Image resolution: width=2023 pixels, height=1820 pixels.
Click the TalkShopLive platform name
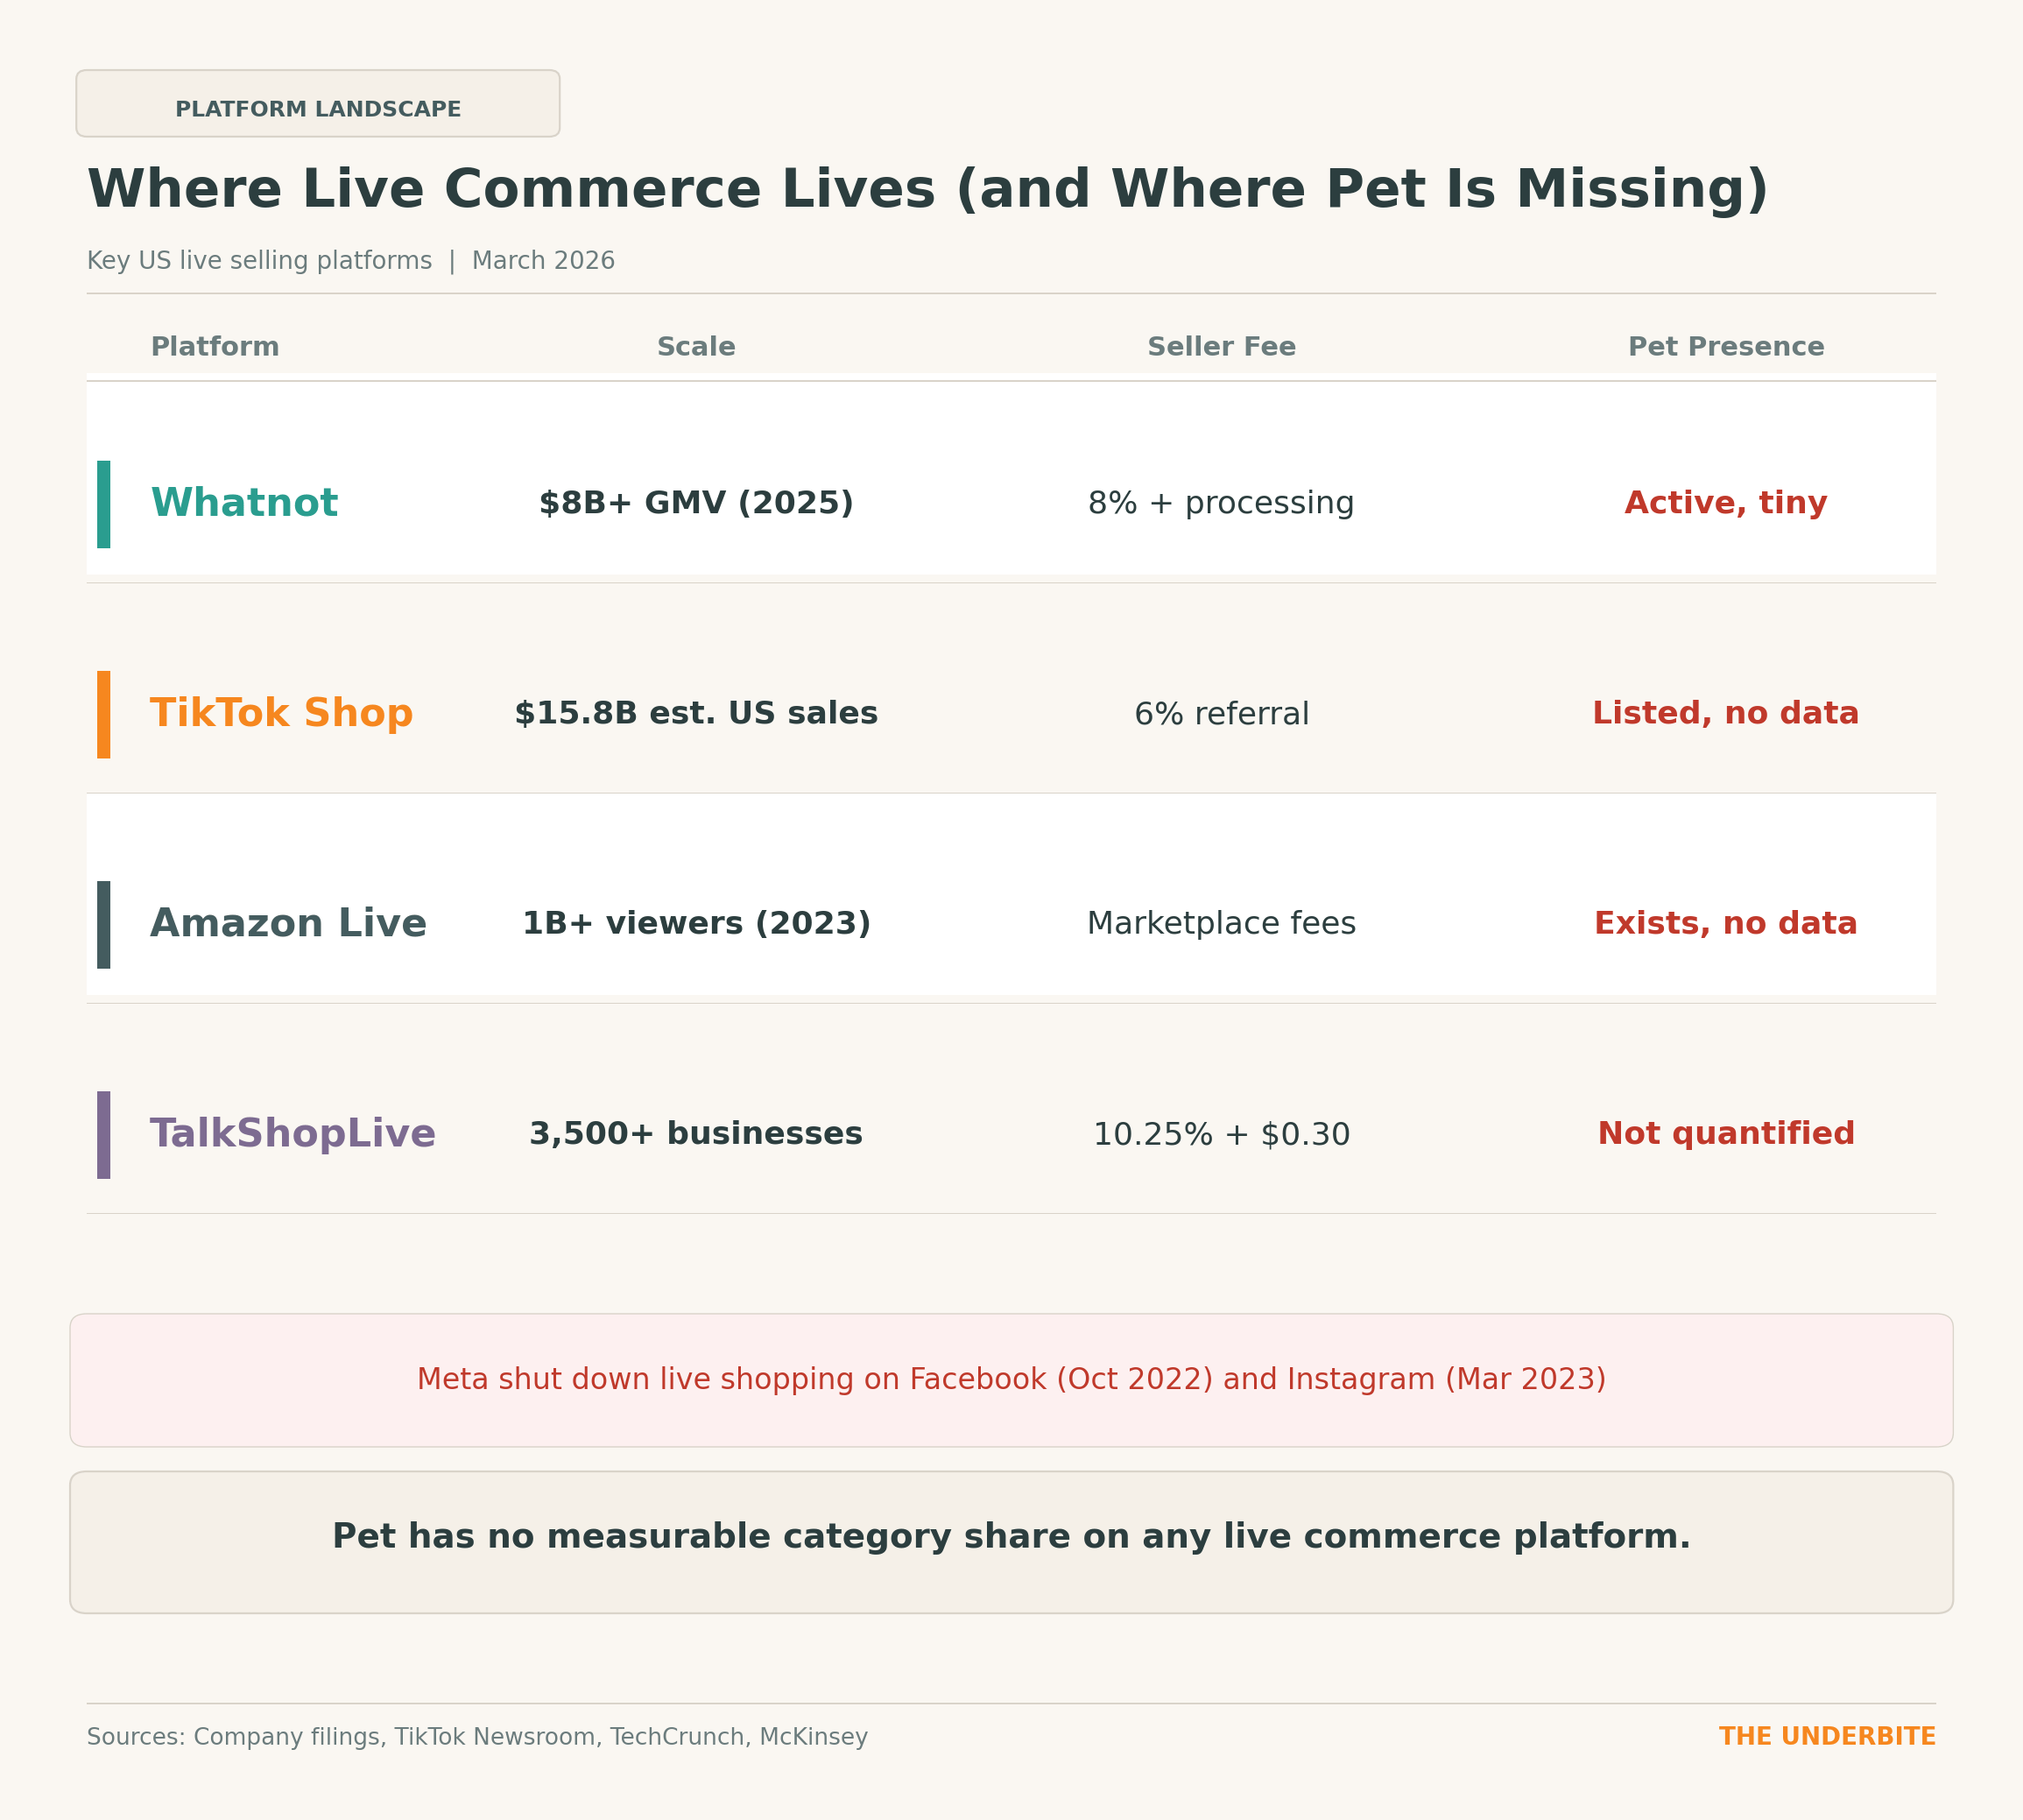pyautogui.click(x=292, y=1134)
